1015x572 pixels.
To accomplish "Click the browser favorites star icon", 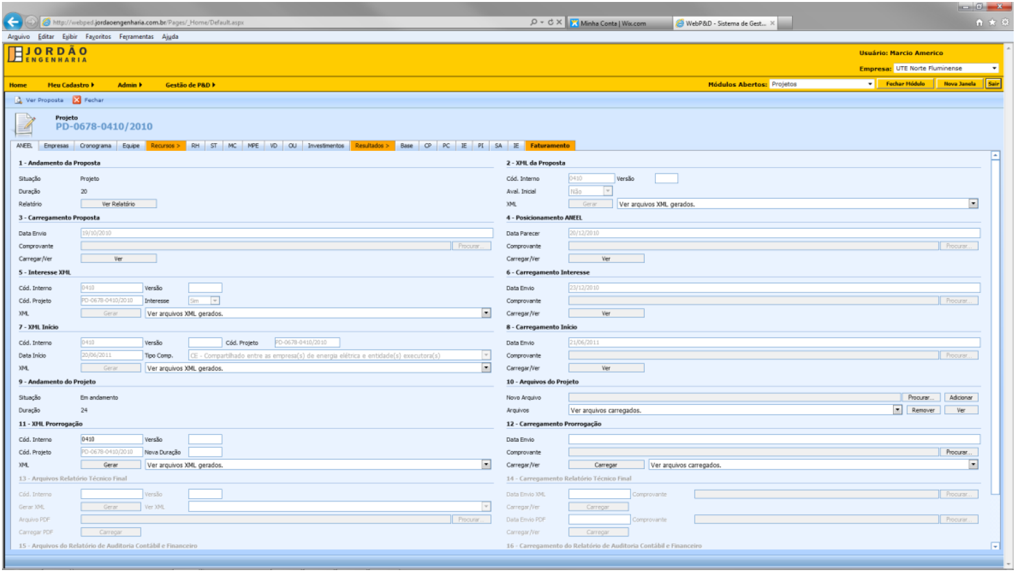I will click(992, 23).
